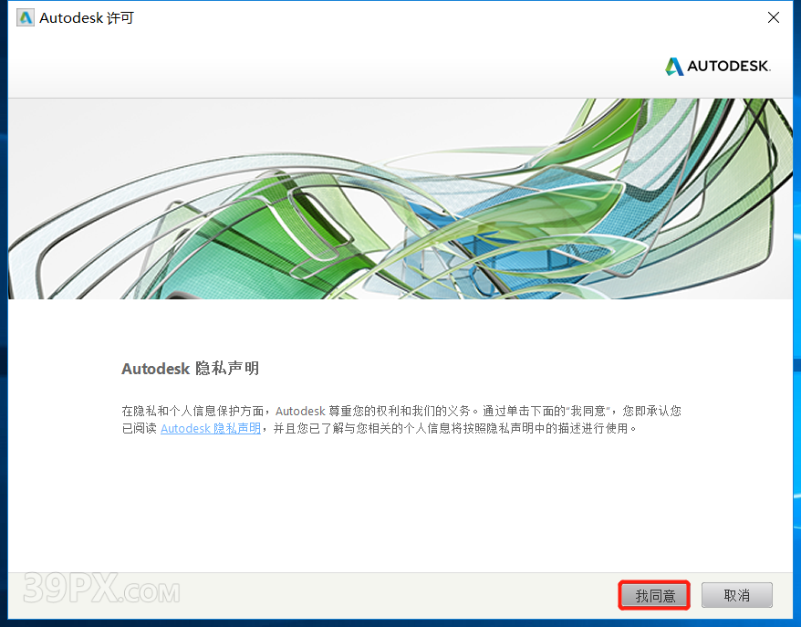Screen dimensions: 801x627
Task: Click the header strip left of the Autodesk logo
Action: coord(319,67)
